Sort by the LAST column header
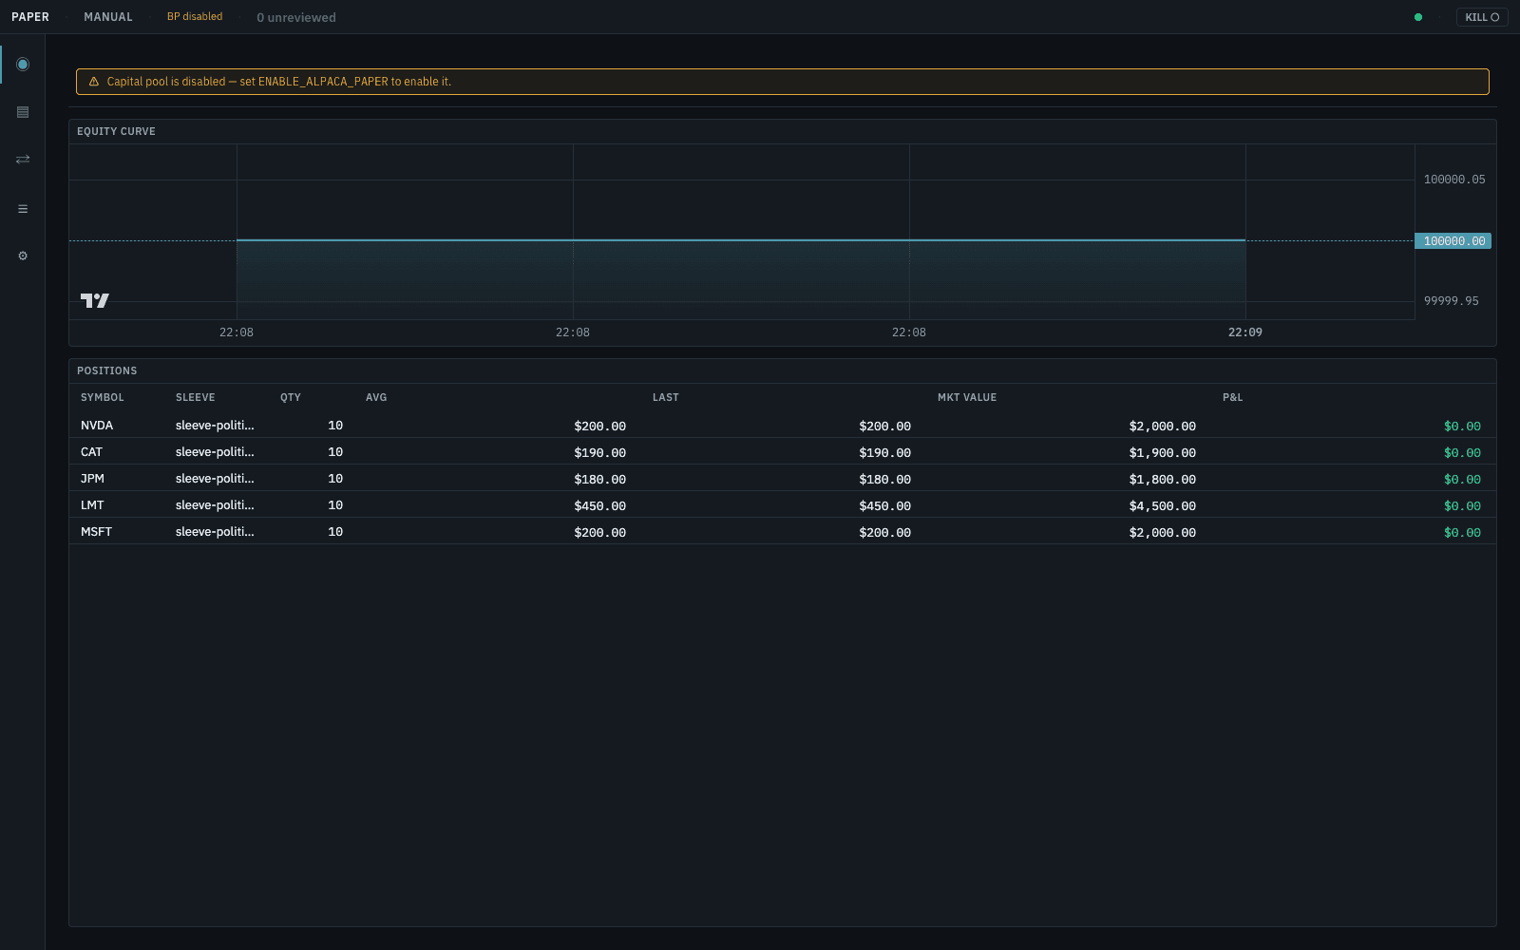The height and width of the screenshot is (950, 1520). pyautogui.click(x=666, y=397)
